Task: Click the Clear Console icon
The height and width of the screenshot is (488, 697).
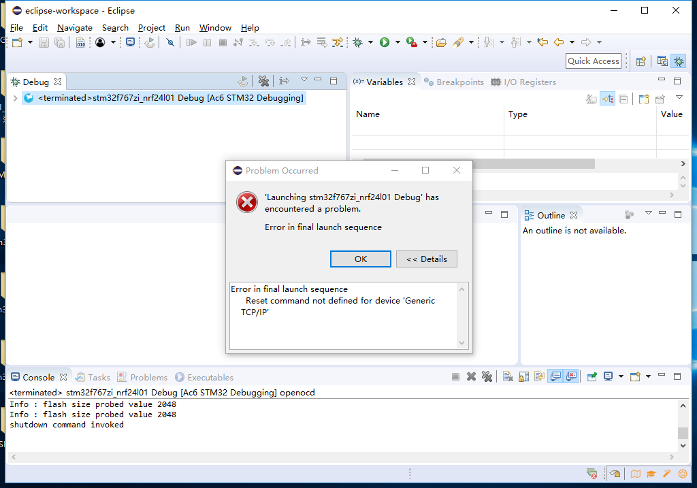Action: [507, 376]
